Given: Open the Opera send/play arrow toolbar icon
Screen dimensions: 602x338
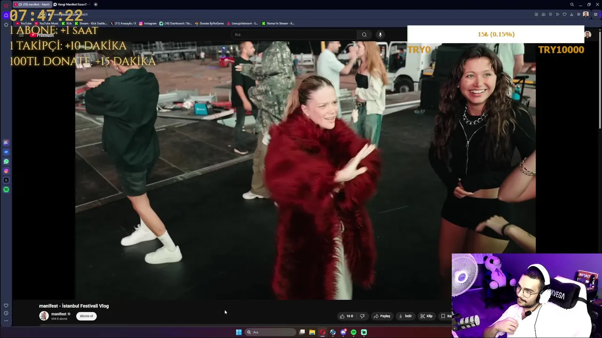Looking at the screenshot, I should (557, 15).
